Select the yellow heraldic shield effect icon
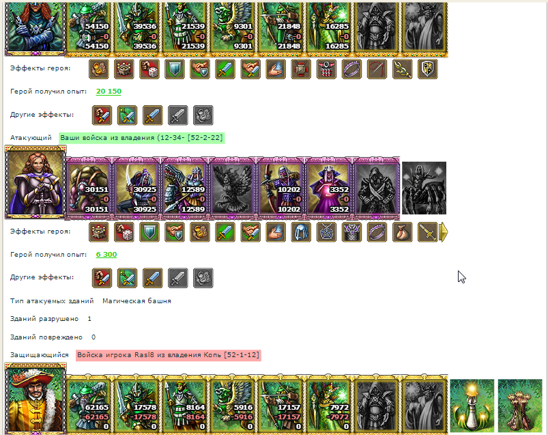Image resolution: width=548 pixels, height=435 pixels. click(427, 69)
